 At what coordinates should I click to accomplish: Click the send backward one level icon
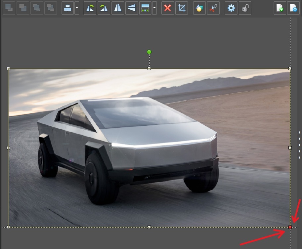tap(23, 8)
